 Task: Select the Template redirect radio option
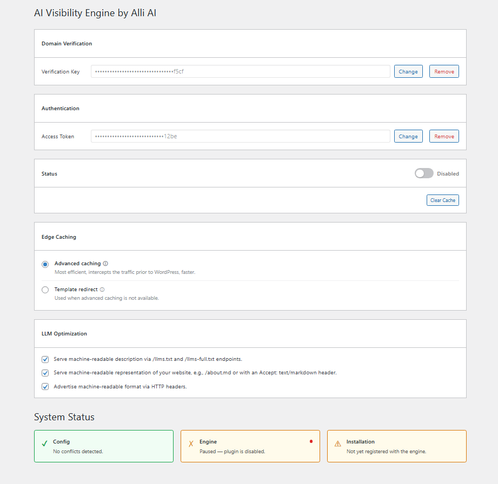45,290
